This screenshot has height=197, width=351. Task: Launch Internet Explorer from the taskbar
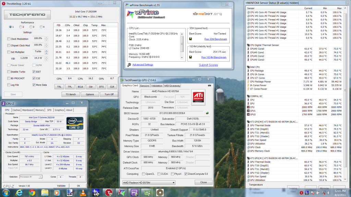[x=19, y=193]
